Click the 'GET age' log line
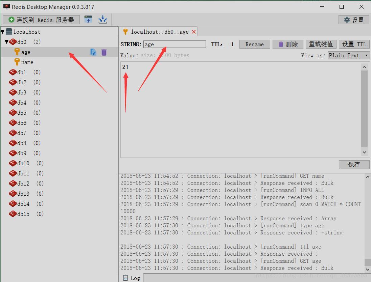The width and height of the screenshot is (371, 282). click(x=221, y=261)
